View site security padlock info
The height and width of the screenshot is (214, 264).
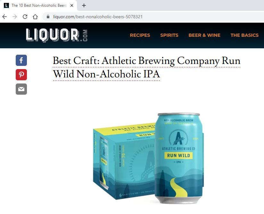coord(48,17)
